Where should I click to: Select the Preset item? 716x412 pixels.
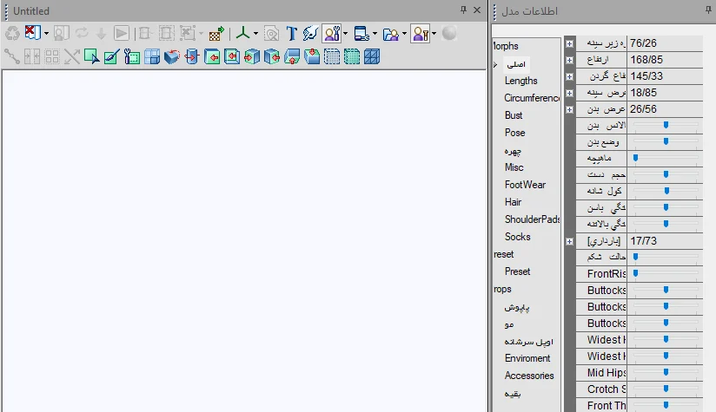517,271
